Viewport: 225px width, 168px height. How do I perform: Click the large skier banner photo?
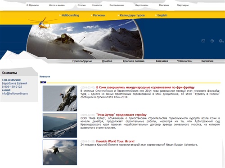point(85,39)
